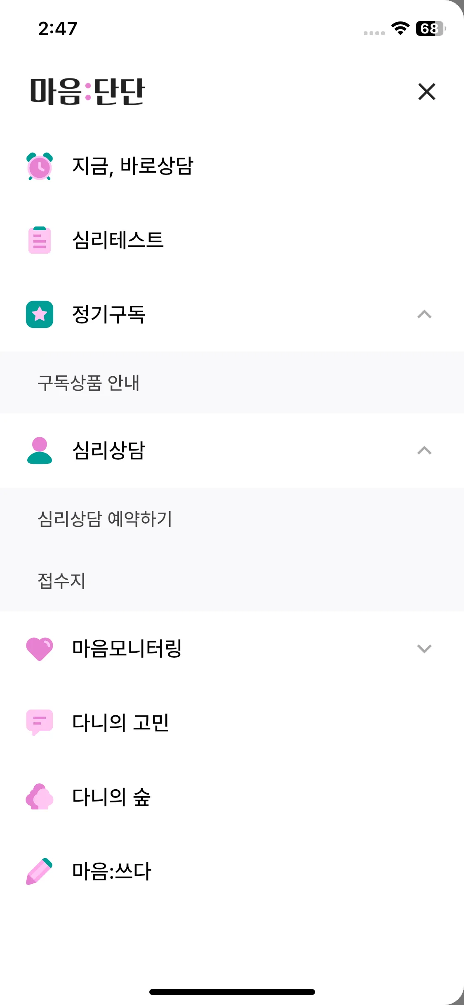This screenshot has width=464, height=1005.
Task: Select the 지금, 바로상담 menu label
Action: [132, 166]
